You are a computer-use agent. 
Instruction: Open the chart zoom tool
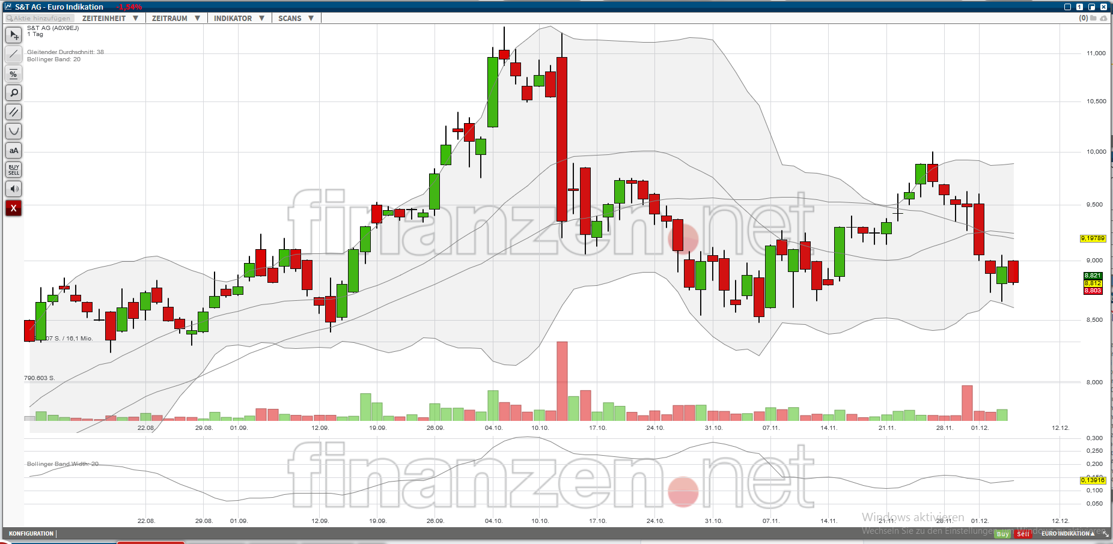coord(13,92)
